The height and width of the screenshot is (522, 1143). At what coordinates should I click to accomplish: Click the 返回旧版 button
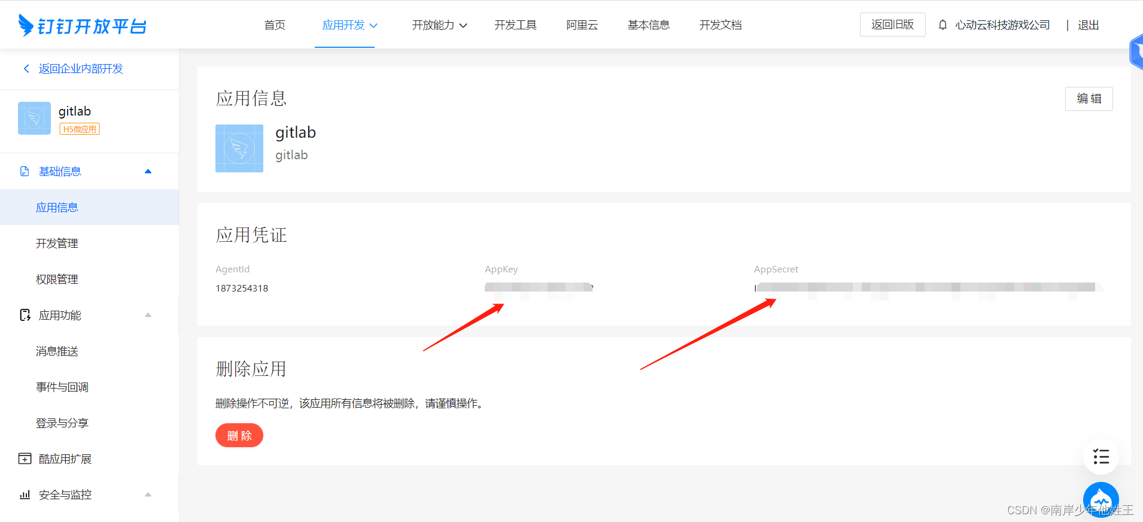point(892,25)
